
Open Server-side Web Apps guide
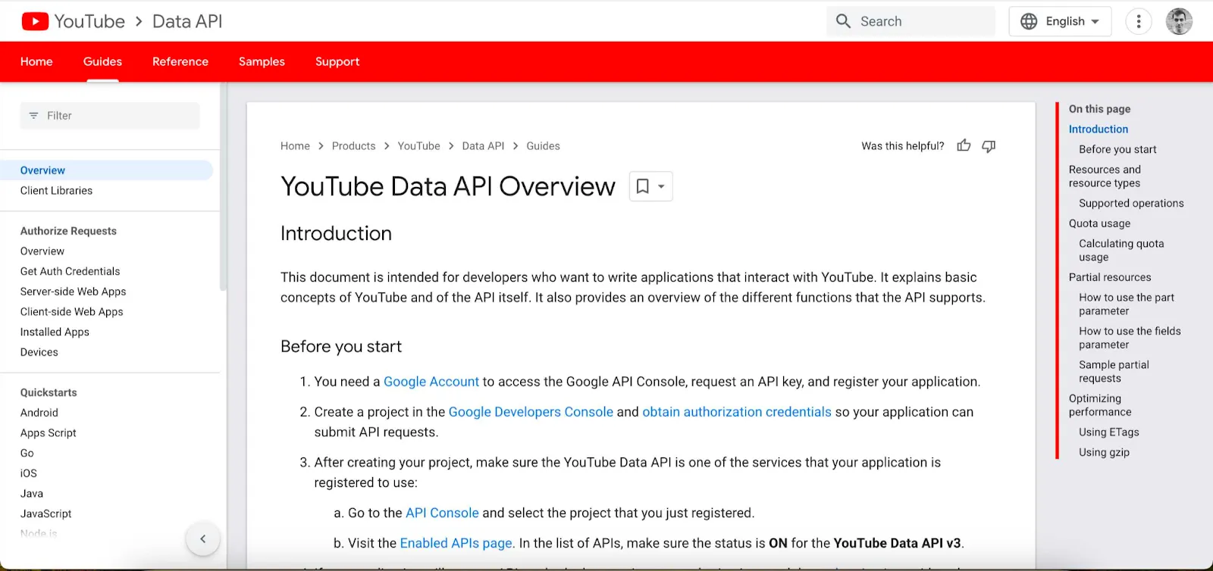coord(74,292)
